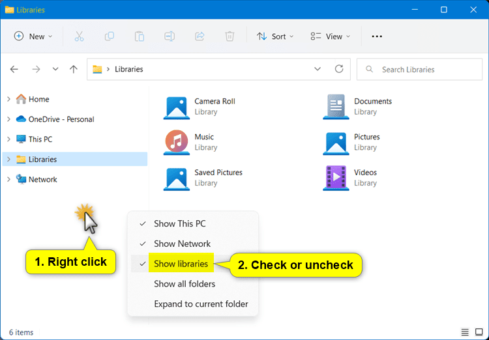The height and width of the screenshot is (340, 489).
Task: Click the Saved Pictures name label
Action: [x=218, y=173]
